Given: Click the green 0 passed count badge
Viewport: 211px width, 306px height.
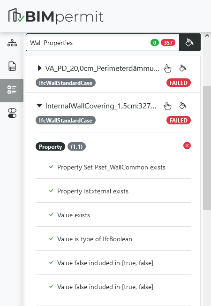Looking at the screenshot, I should 155,43.
